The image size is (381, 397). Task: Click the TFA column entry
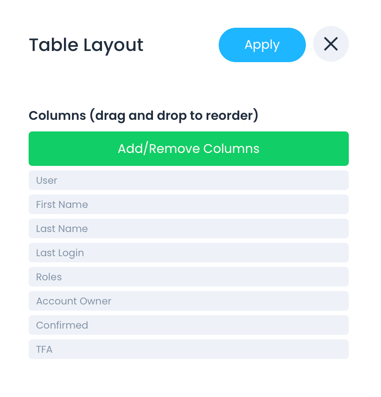click(188, 349)
